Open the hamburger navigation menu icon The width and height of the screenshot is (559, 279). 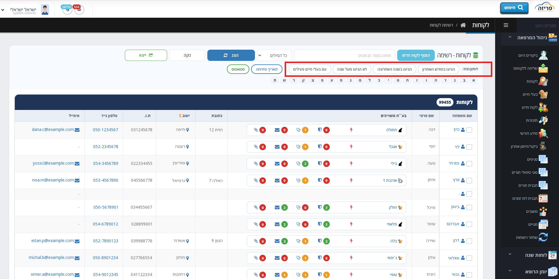coord(506,25)
